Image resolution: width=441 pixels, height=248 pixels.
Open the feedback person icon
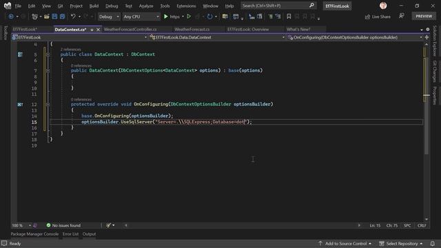401,17
